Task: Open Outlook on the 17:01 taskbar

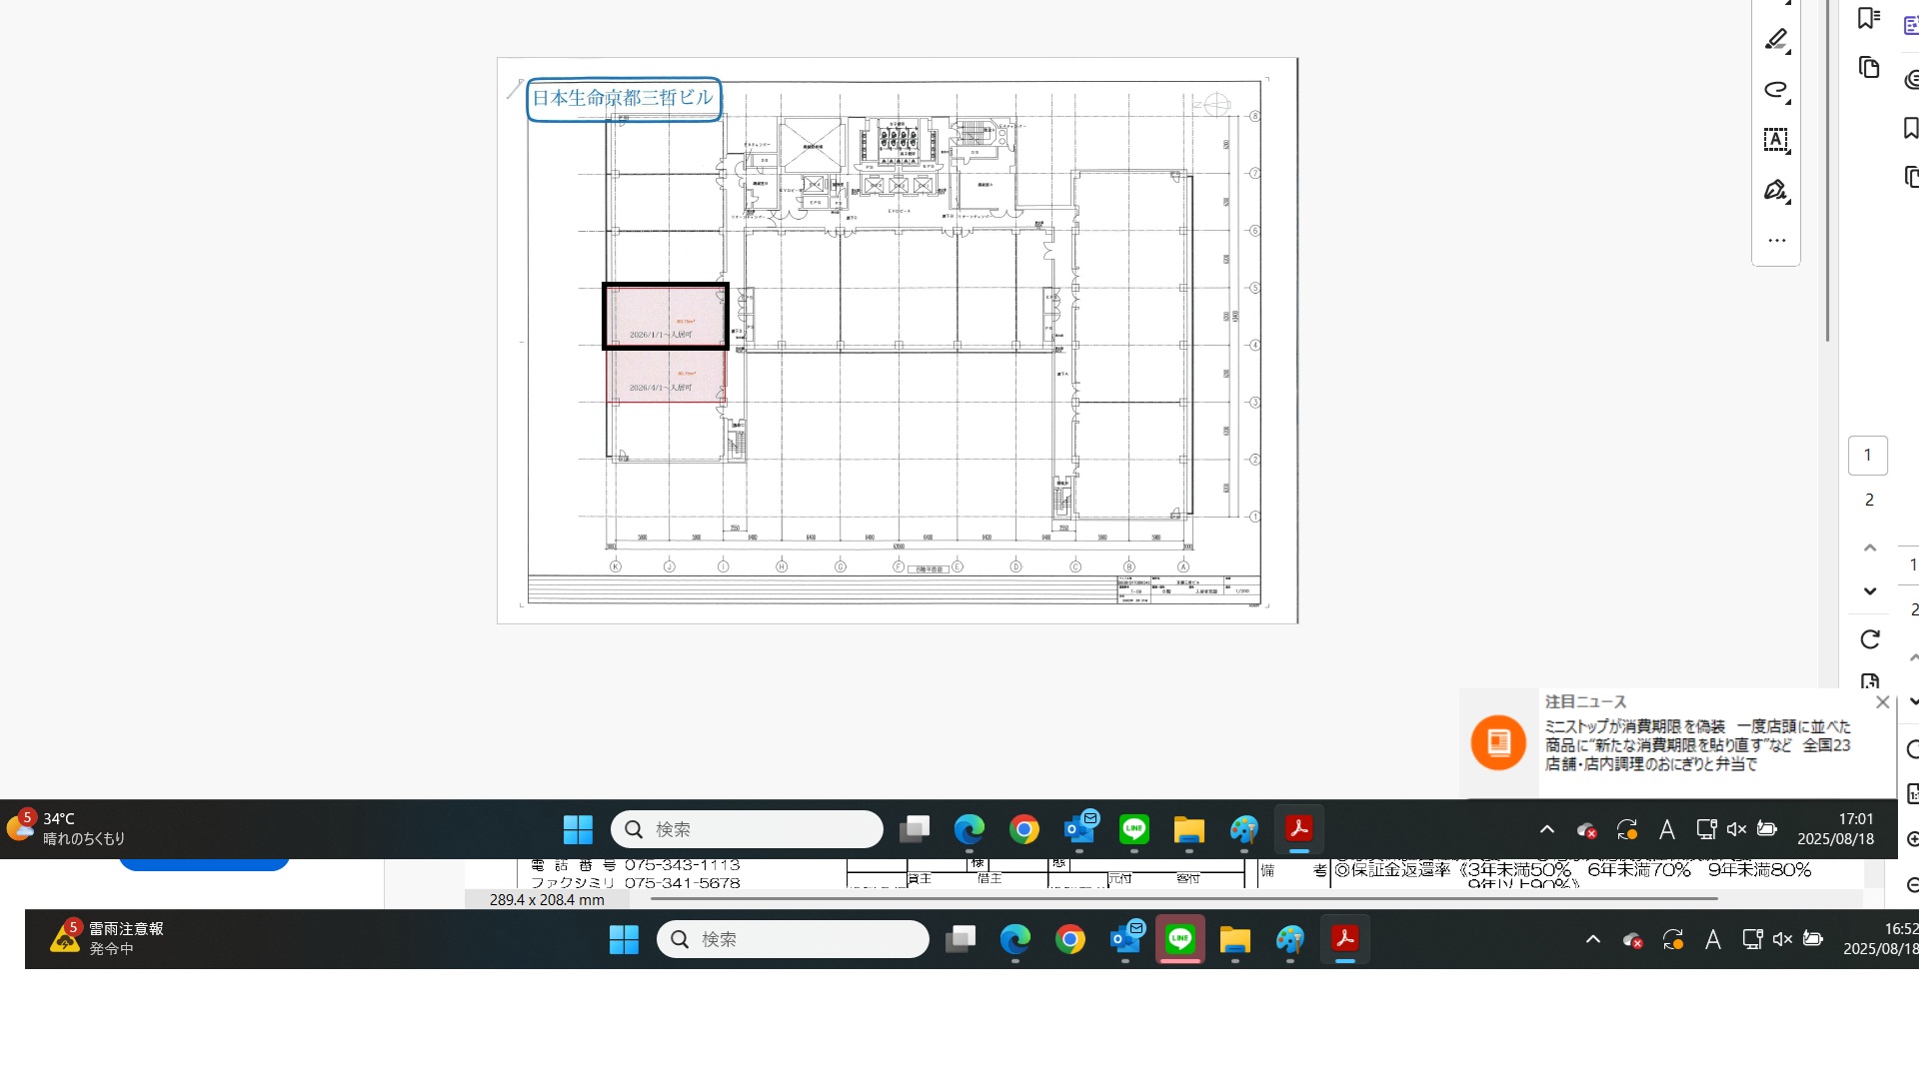Action: pos(1079,829)
